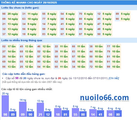Select number 06 with 13 lần
Image resolution: width=137 pixels, height=120 pixels.
coord(4,67)
